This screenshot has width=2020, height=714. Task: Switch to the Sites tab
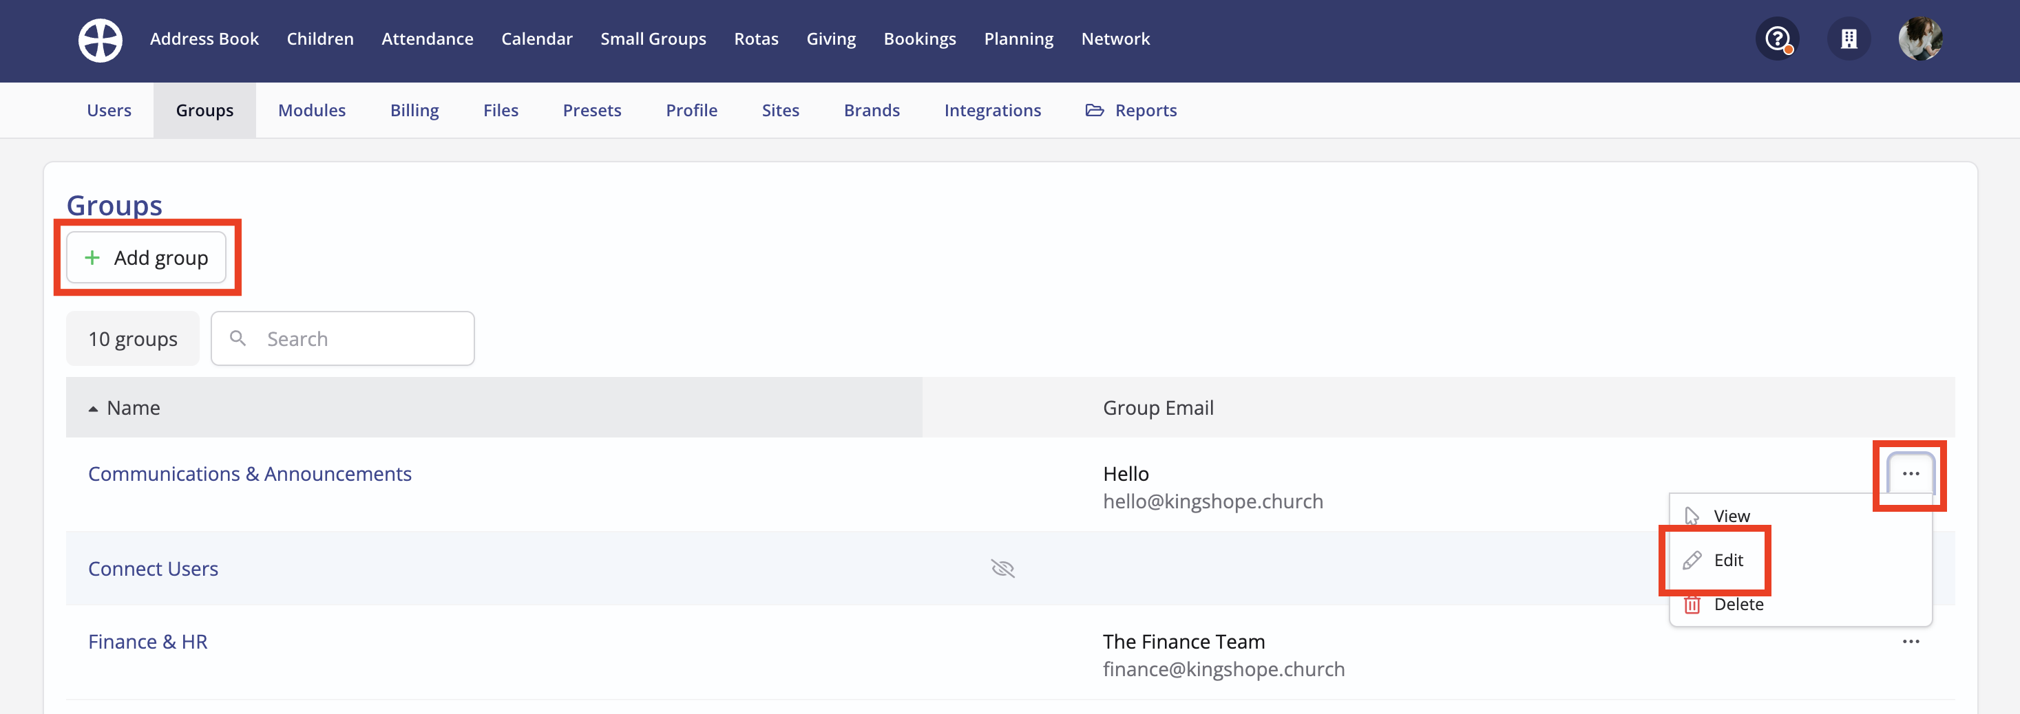click(780, 111)
